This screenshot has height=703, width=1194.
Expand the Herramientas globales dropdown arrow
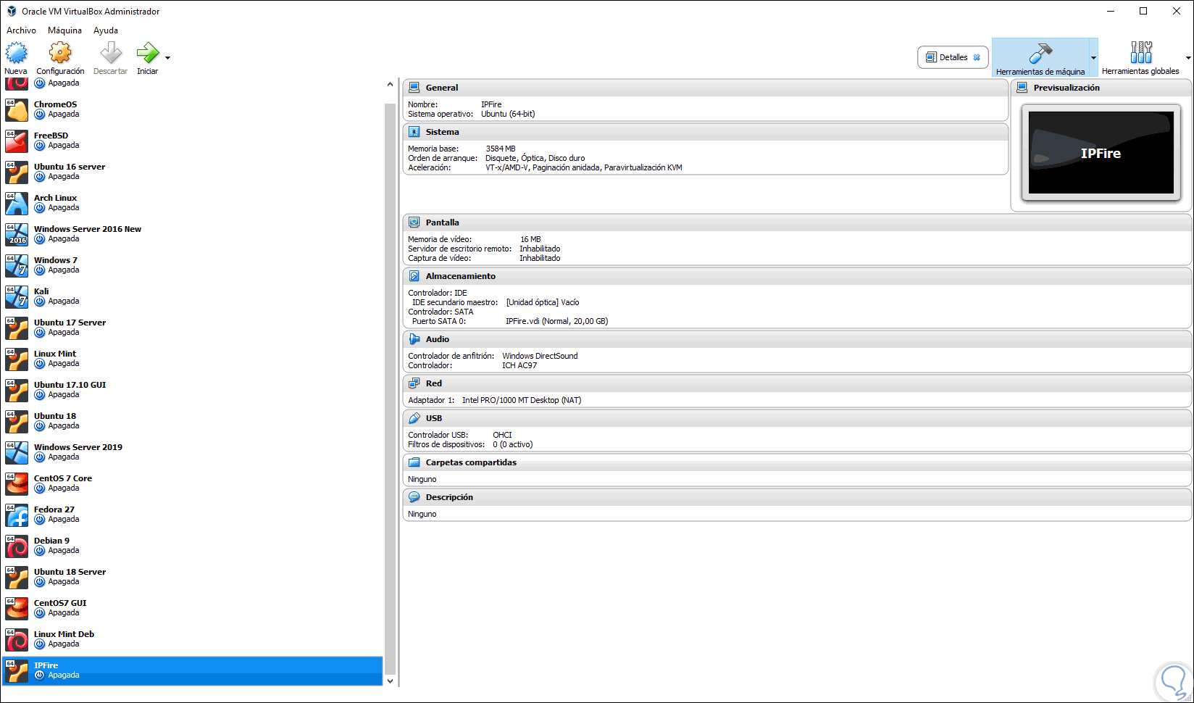point(1188,58)
